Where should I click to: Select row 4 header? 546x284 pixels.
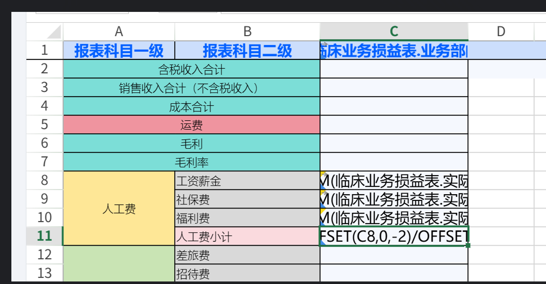(x=44, y=106)
